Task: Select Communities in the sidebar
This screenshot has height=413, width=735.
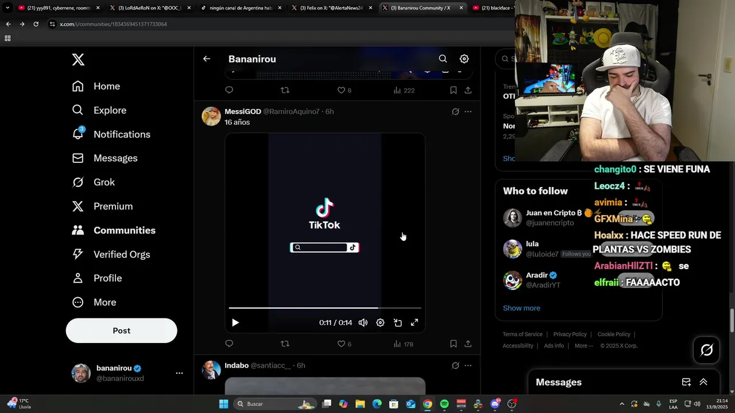Action: 114,230
